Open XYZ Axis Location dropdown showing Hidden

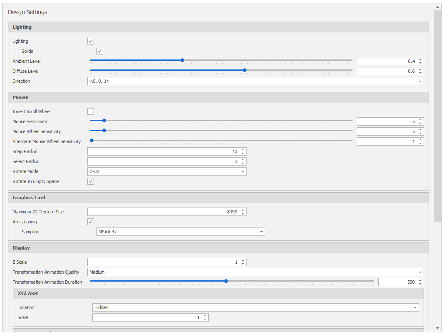pyautogui.click(x=415, y=308)
